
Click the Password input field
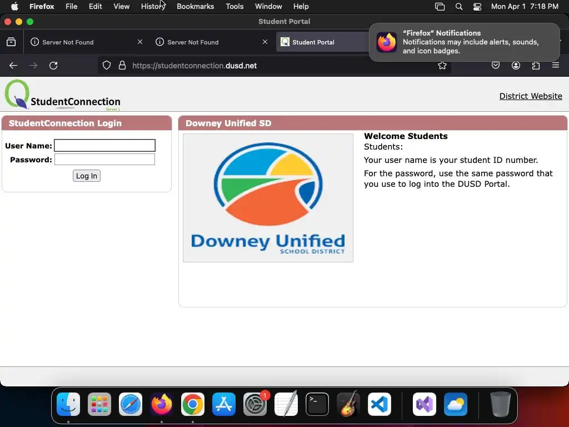[x=104, y=160]
